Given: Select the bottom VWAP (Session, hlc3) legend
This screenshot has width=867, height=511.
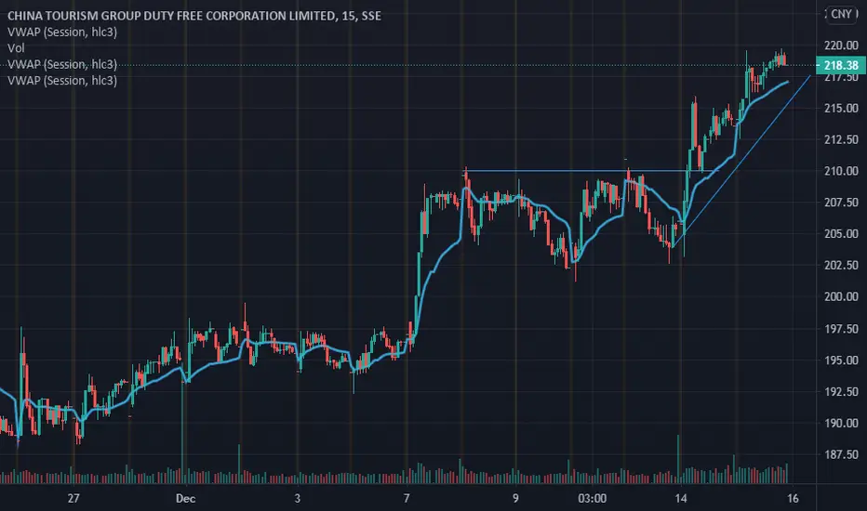Looking at the screenshot, I should click(x=62, y=81).
